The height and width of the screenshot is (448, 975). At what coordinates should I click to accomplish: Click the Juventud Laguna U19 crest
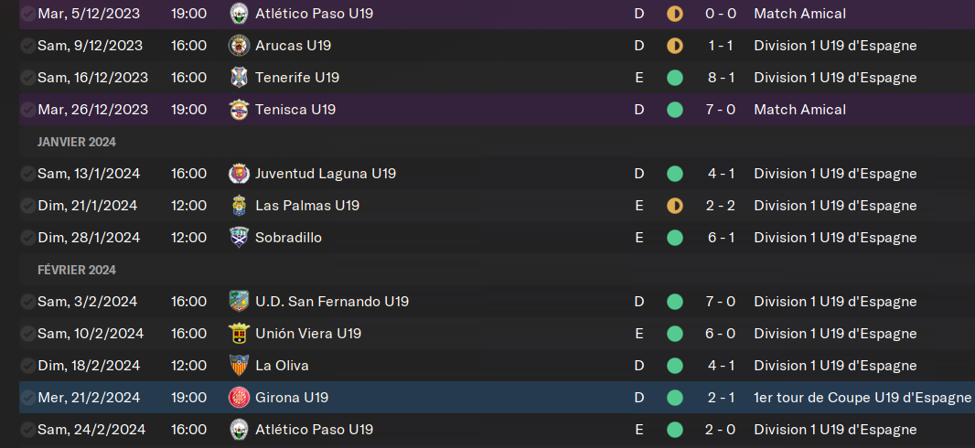pyautogui.click(x=239, y=174)
